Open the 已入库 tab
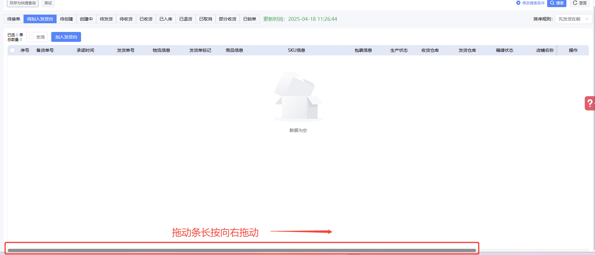The image size is (595, 255). [166, 19]
